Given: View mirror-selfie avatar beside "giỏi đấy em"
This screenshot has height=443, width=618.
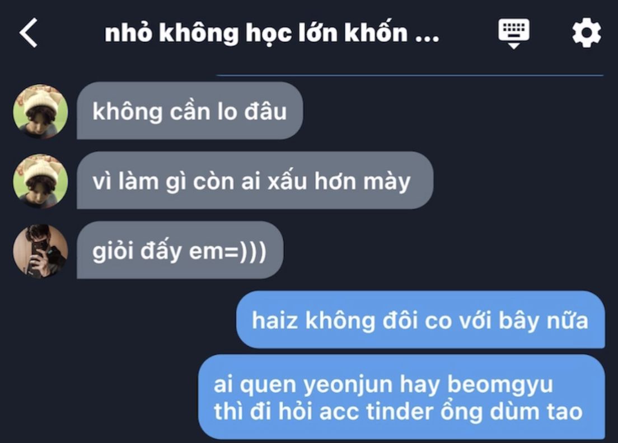Looking at the screenshot, I should (41, 251).
